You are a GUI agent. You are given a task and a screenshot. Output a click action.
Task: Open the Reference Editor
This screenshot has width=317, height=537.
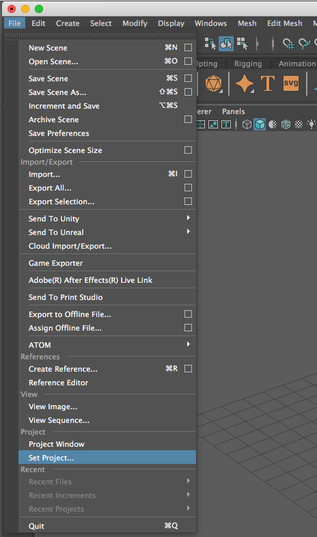[x=107, y=383]
